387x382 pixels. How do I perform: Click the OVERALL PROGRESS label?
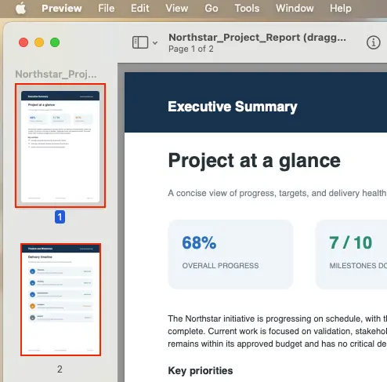(x=220, y=266)
